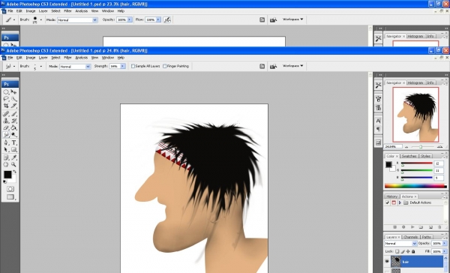Open Filter menu in front window
The height and width of the screenshot is (273, 450).
click(x=67, y=58)
